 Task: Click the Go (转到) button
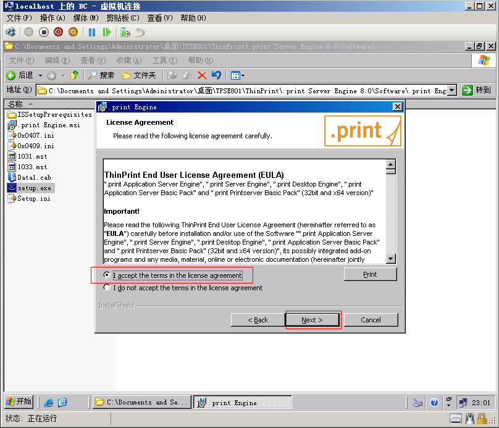(x=476, y=90)
